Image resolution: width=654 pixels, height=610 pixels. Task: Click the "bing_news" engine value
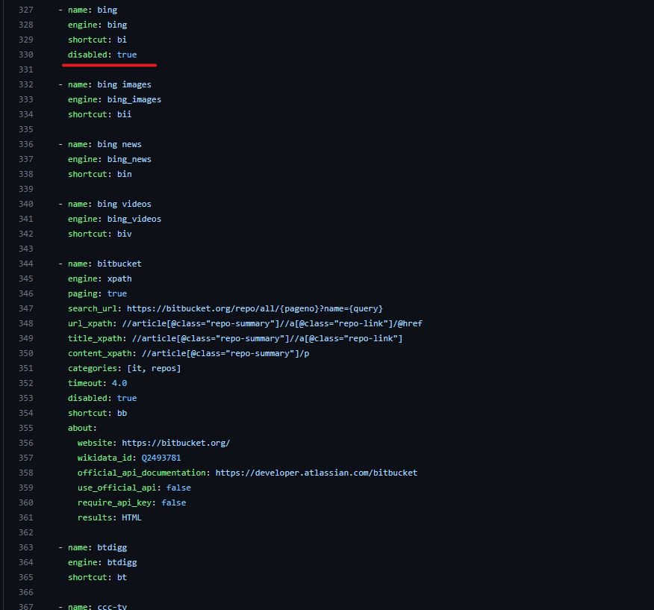coord(129,159)
